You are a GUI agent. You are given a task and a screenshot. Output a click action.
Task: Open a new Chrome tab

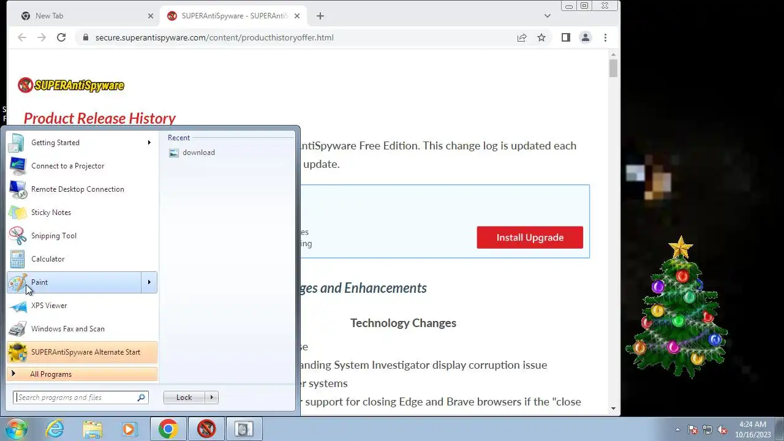[x=320, y=16]
